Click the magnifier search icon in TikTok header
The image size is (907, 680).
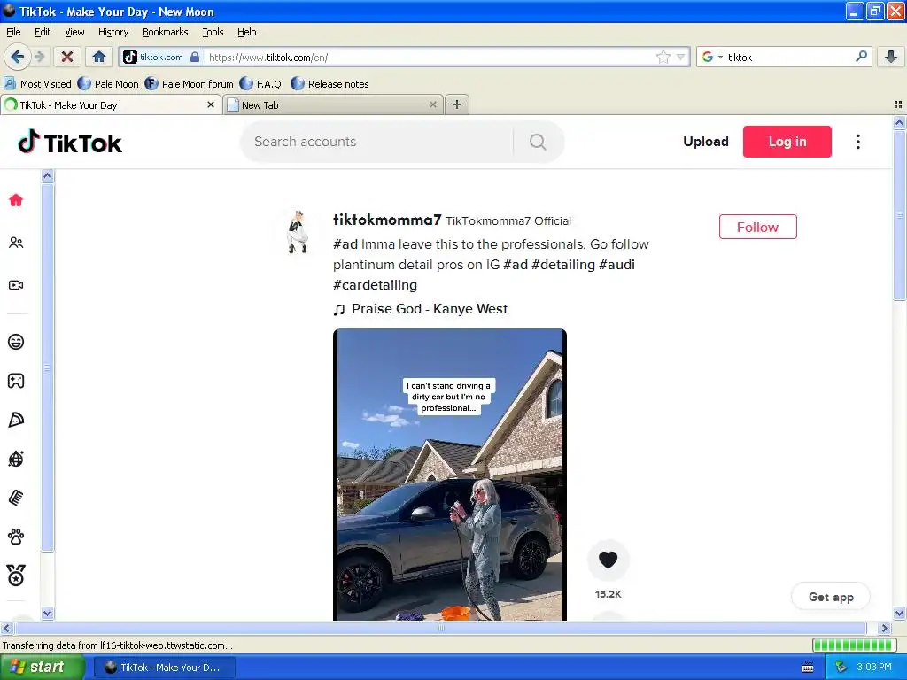(538, 142)
